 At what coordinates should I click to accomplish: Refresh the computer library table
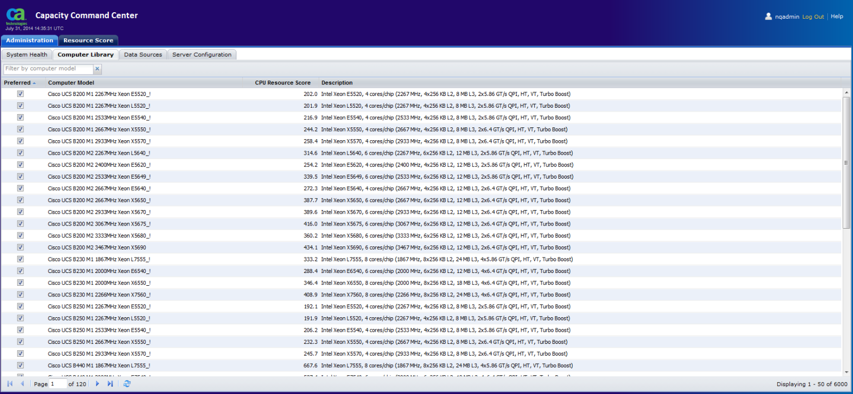(x=127, y=384)
